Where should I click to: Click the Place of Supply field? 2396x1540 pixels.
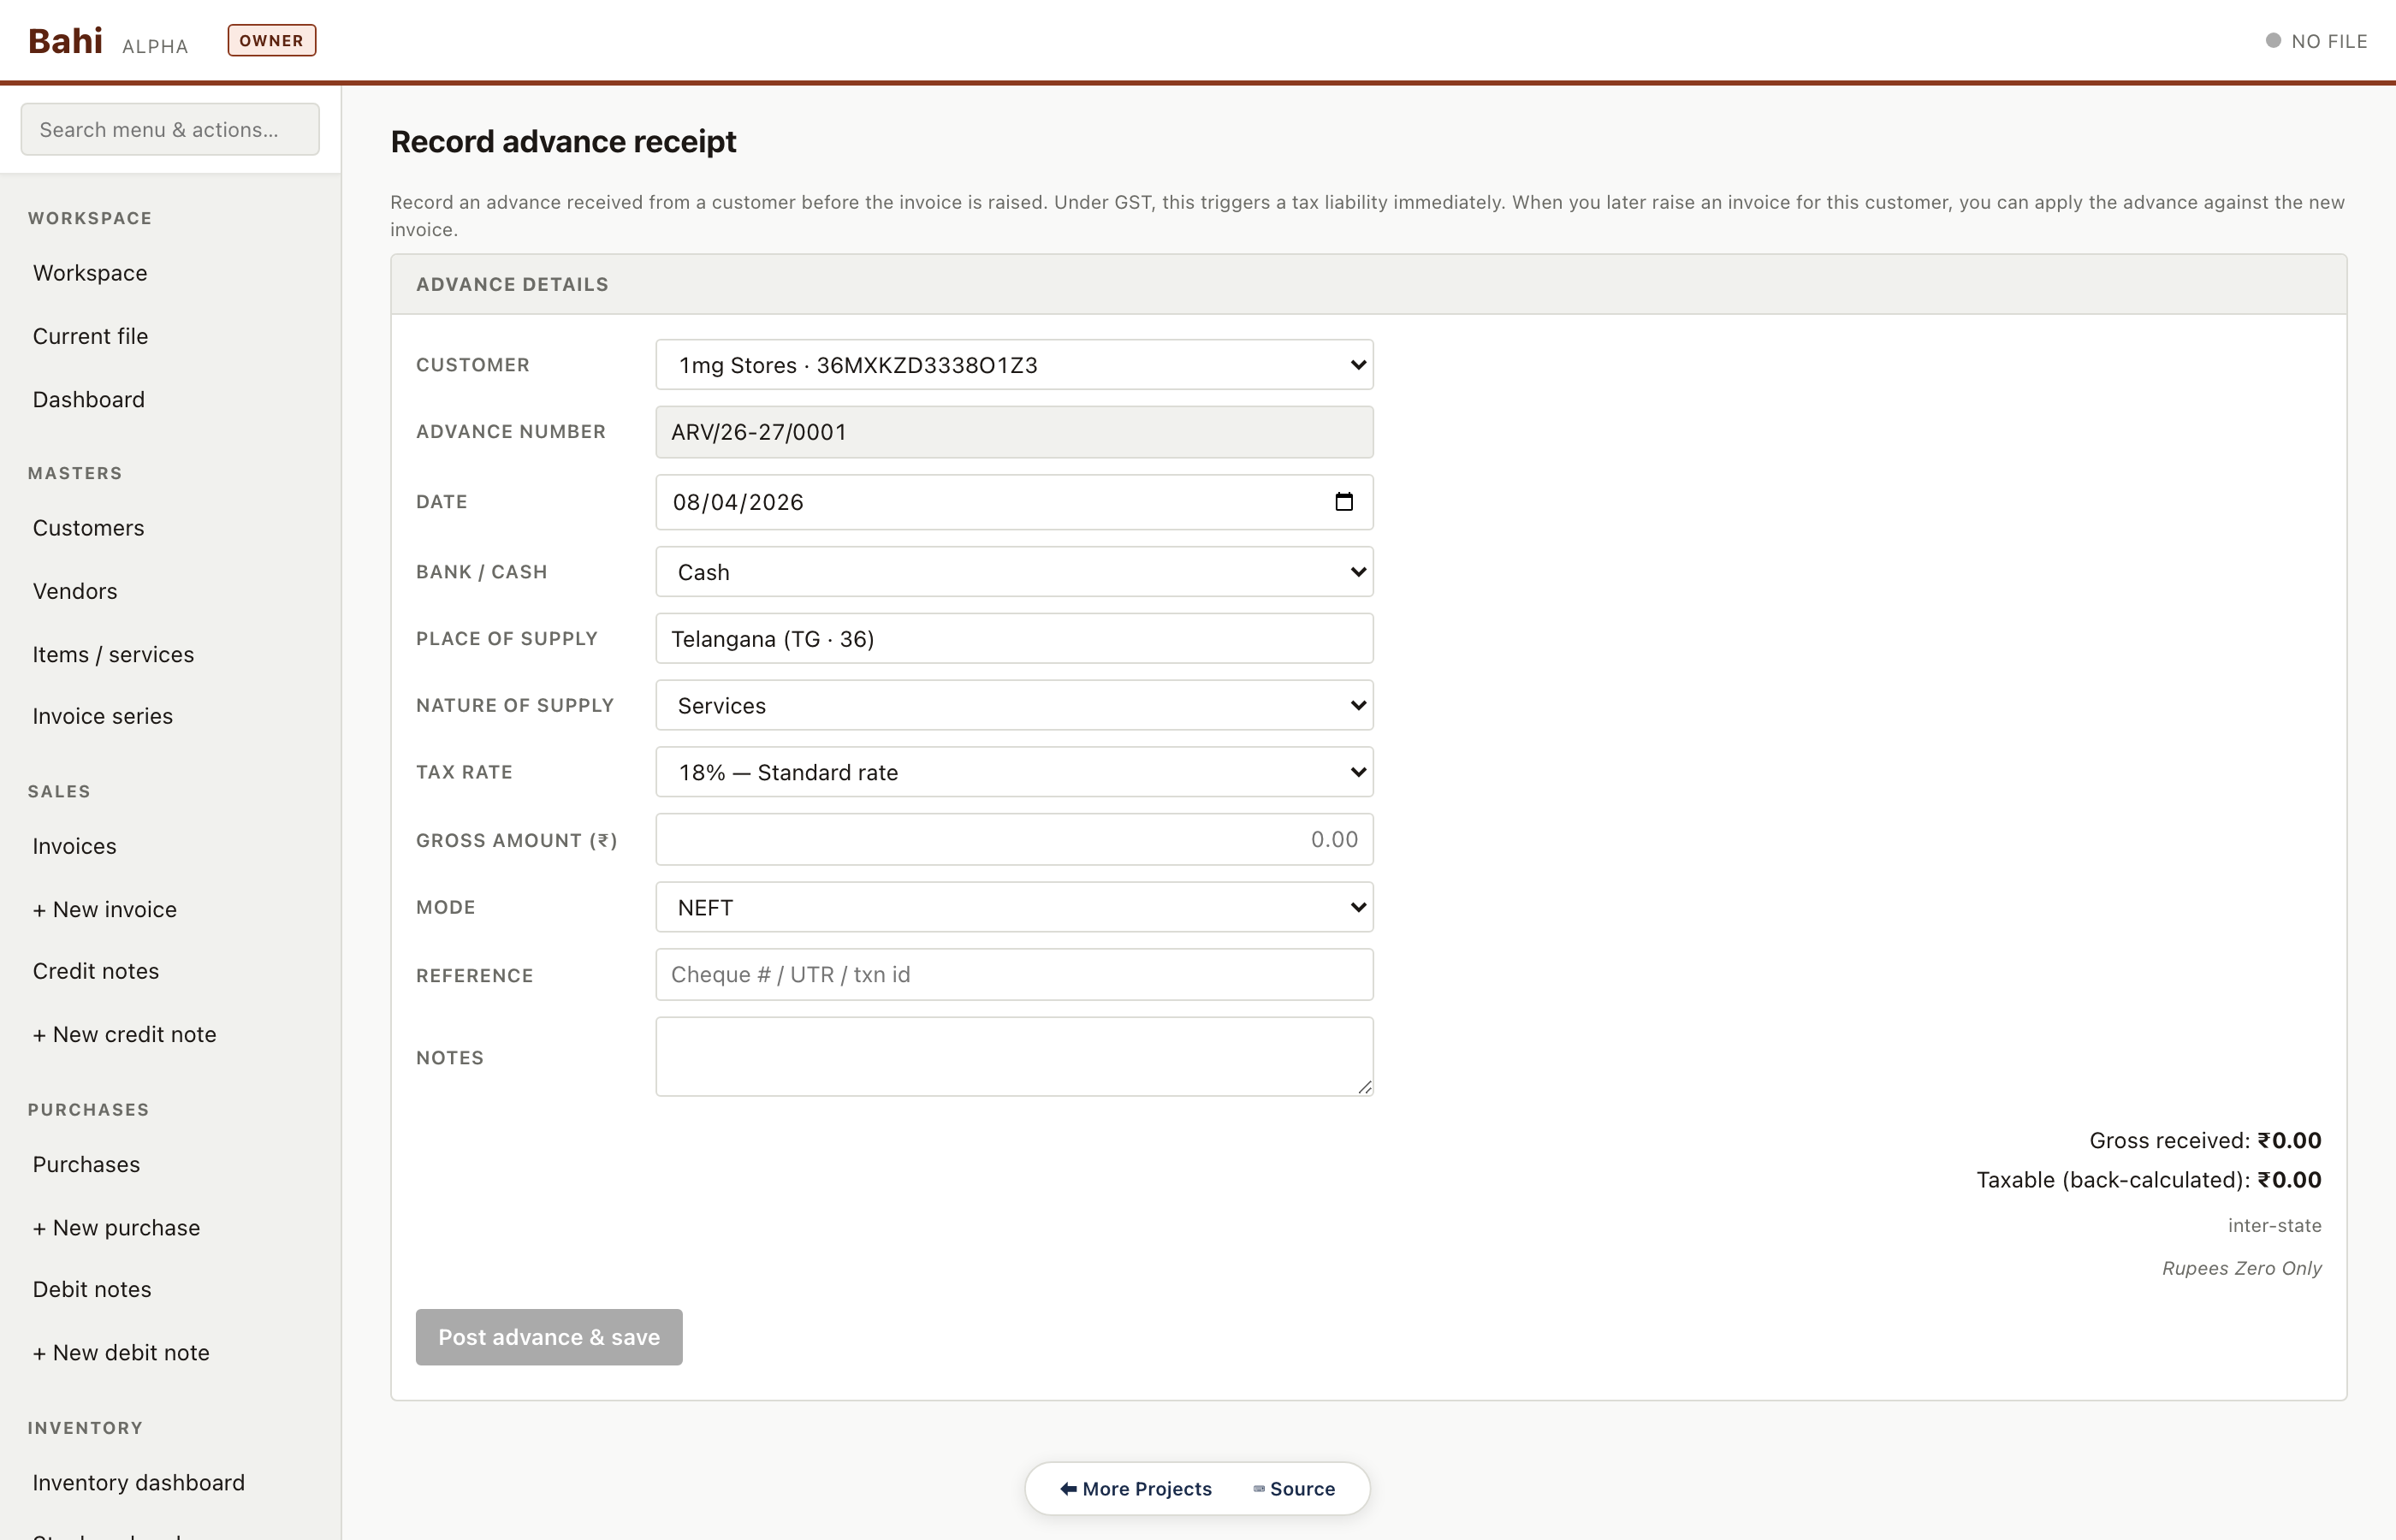point(1013,639)
